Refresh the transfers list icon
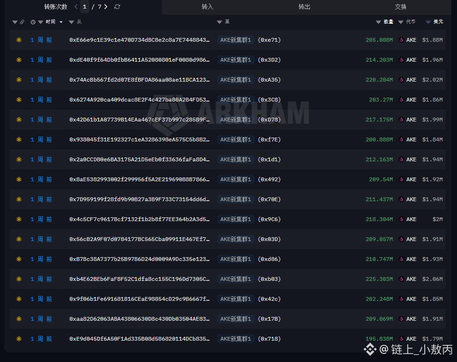Image resolution: width=457 pixels, height=362 pixels. point(117,7)
